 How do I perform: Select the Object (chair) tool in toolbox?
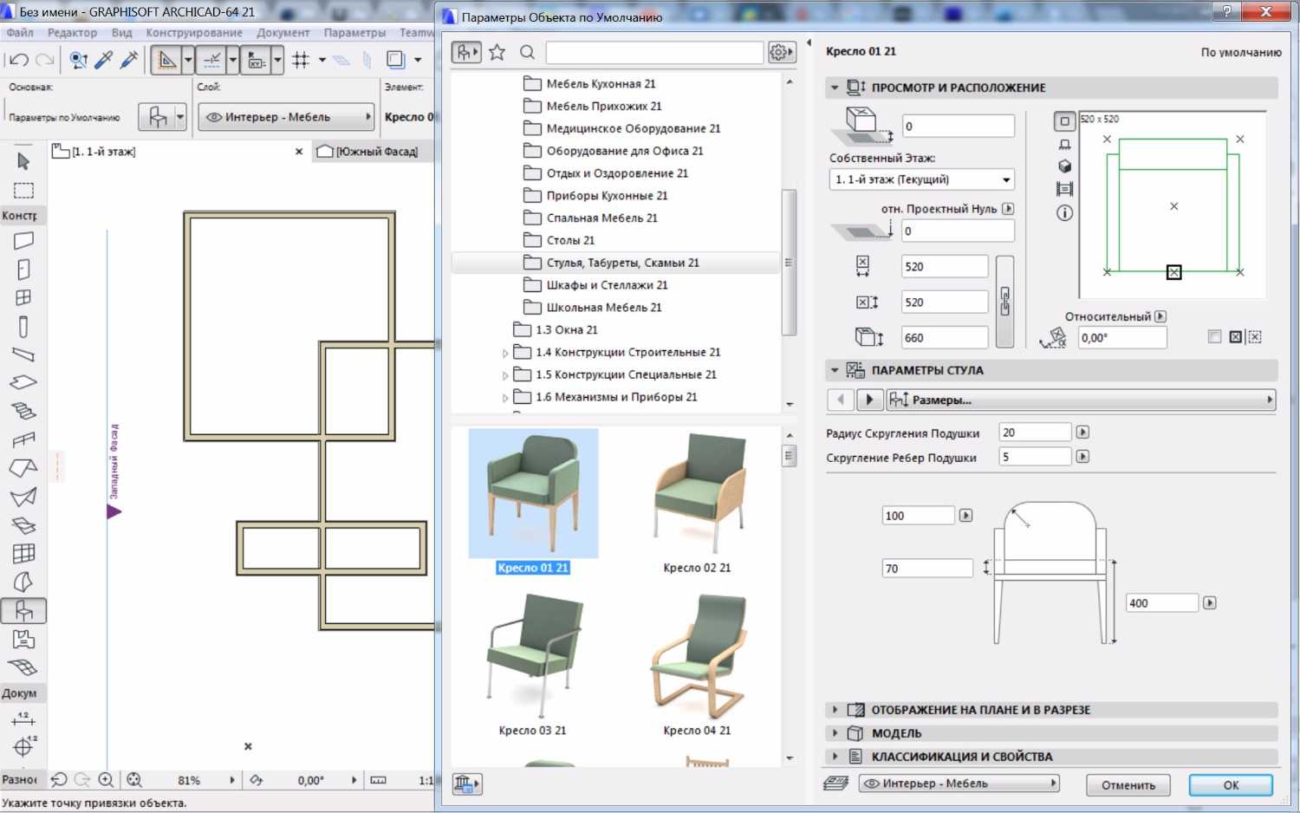click(x=23, y=611)
